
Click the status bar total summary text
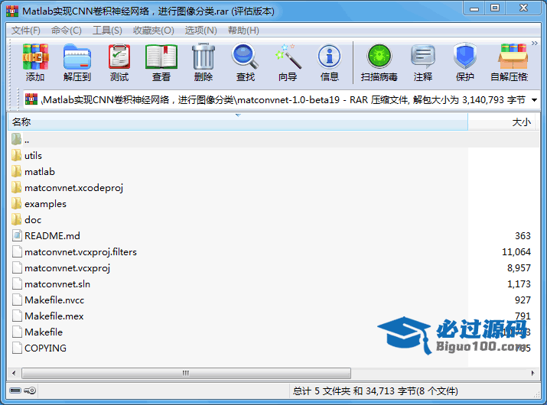point(375,391)
